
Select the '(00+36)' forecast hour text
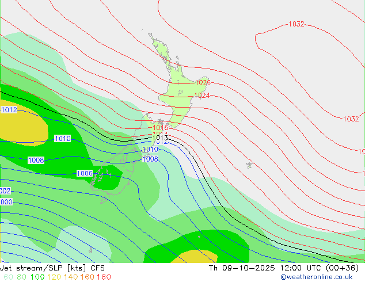point(342,268)
